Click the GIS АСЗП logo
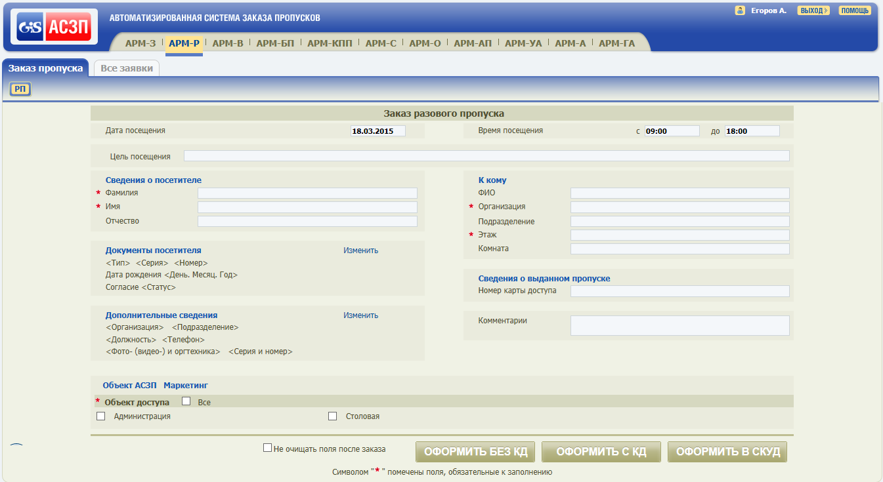The height and width of the screenshot is (482, 883). click(54, 26)
